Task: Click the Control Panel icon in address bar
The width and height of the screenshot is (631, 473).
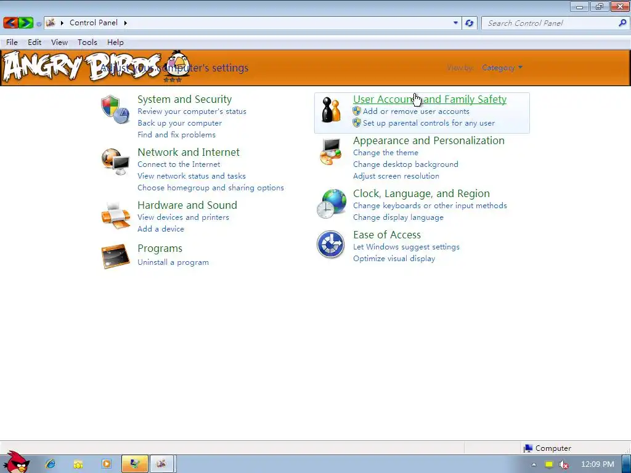Action: click(51, 23)
